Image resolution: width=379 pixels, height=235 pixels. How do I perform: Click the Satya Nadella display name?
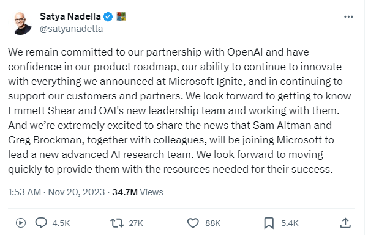[70, 16]
